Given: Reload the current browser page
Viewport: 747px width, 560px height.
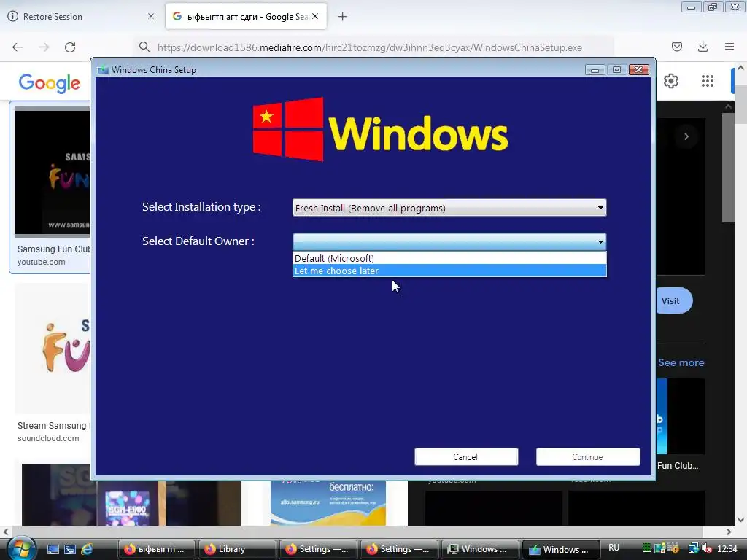Looking at the screenshot, I should [70, 47].
